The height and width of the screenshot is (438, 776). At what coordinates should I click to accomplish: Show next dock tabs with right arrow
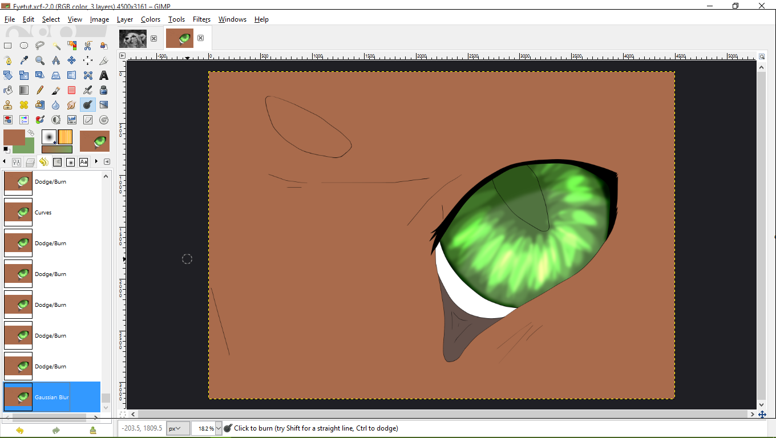pyautogui.click(x=96, y=162)
